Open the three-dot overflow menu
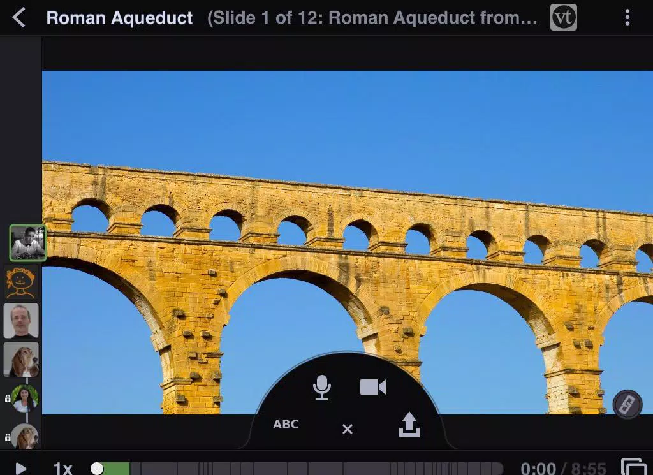 click(x=627, y=18)
